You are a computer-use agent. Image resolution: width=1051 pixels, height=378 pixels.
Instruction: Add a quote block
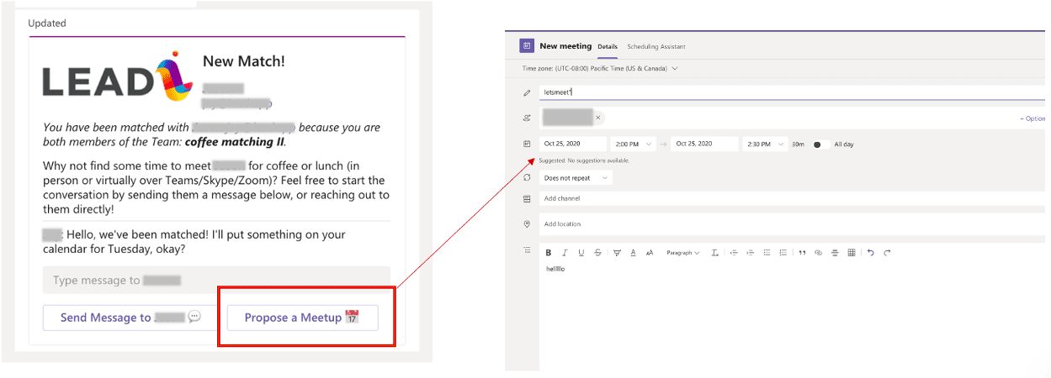coord(801,253)
